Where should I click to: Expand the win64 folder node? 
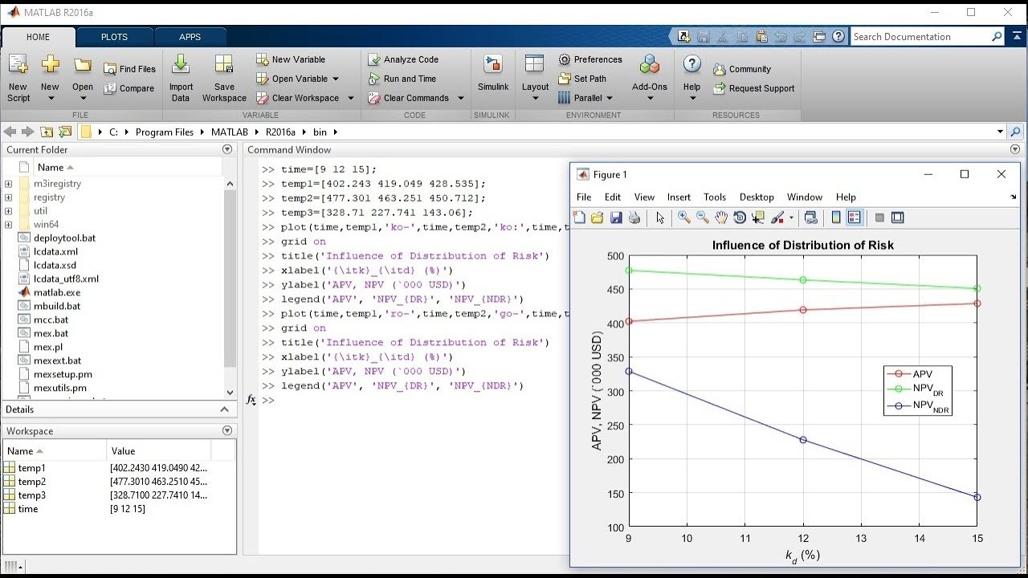click(8, 225)
